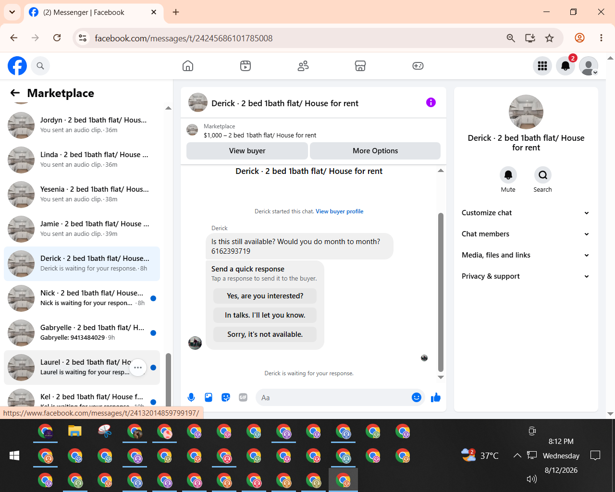Bookmark this page with star icon

click(550, 38)
